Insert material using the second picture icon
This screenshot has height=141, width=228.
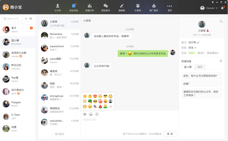(97, 114)
